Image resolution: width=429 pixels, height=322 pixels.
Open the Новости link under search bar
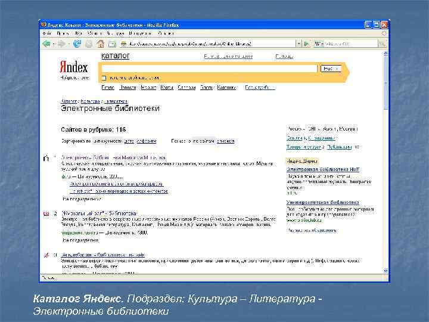[x=128, y=87]
